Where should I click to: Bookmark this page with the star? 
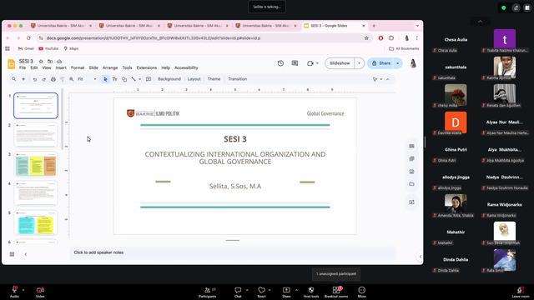366,38
